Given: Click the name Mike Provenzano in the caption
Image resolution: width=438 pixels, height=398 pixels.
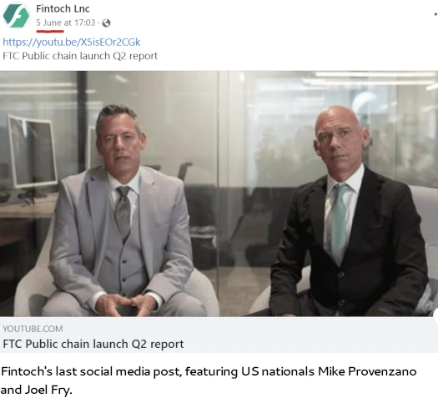Looking at the screenshot, I should tap(367, 372).
